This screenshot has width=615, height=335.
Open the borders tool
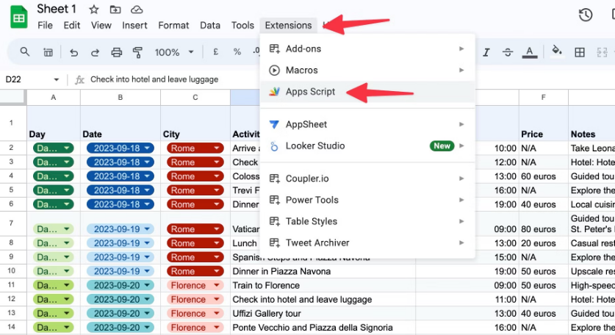579,52
